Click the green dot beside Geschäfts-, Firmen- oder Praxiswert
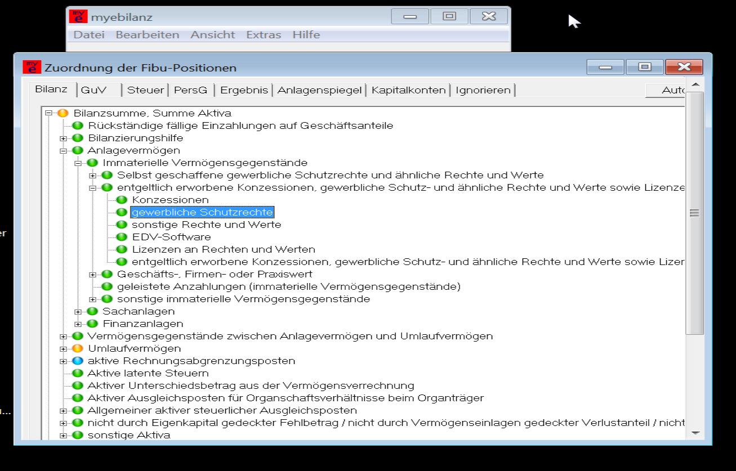 click(x=107, y=274)
